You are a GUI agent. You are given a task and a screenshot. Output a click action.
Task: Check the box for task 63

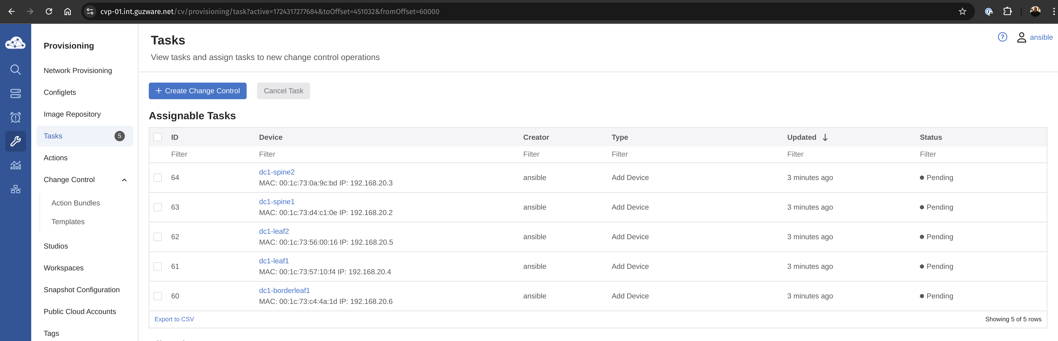158,208
